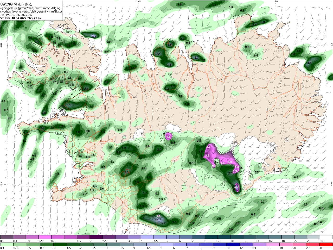Click the pale mint 0.1 swatch in bottom legend row
333x250 pixels.
tap(7, 244)
